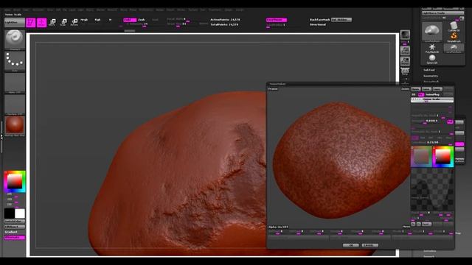Pick a color in the left shelf color picker

click(15, 182)
